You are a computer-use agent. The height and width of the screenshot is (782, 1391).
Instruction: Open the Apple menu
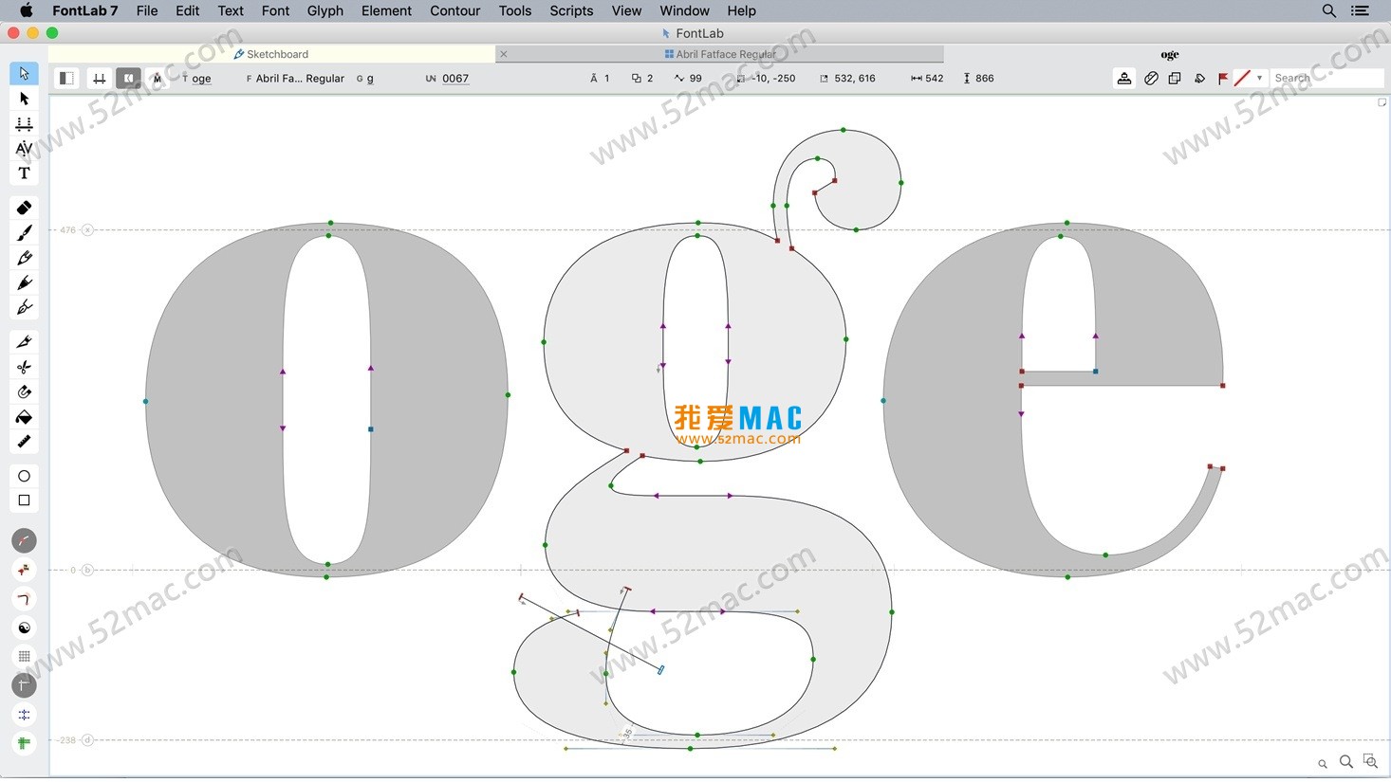point(27,10)
